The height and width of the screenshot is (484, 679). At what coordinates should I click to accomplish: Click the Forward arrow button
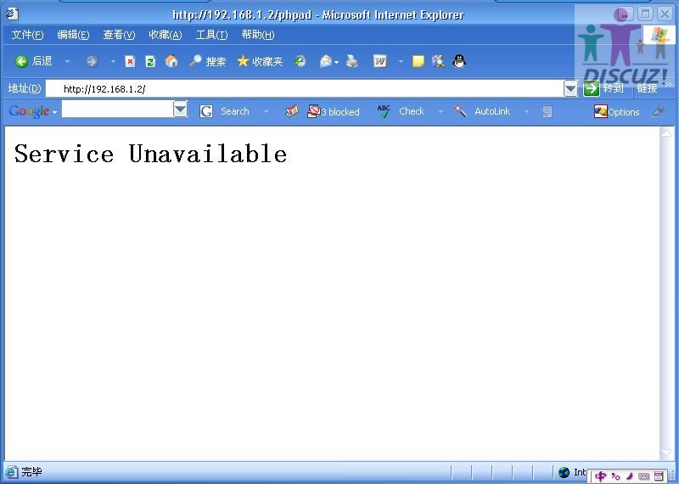pyautogui.click(x=92, y=62)
